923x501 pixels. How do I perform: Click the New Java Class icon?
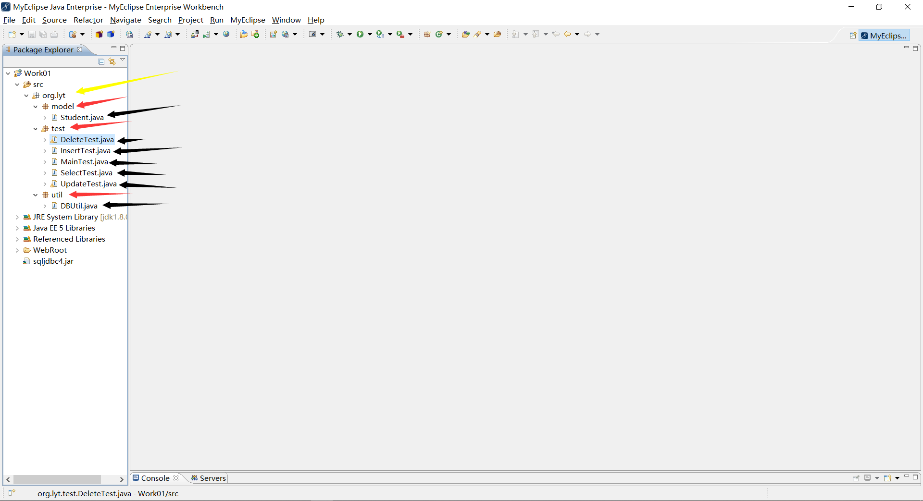pos(439,34)
